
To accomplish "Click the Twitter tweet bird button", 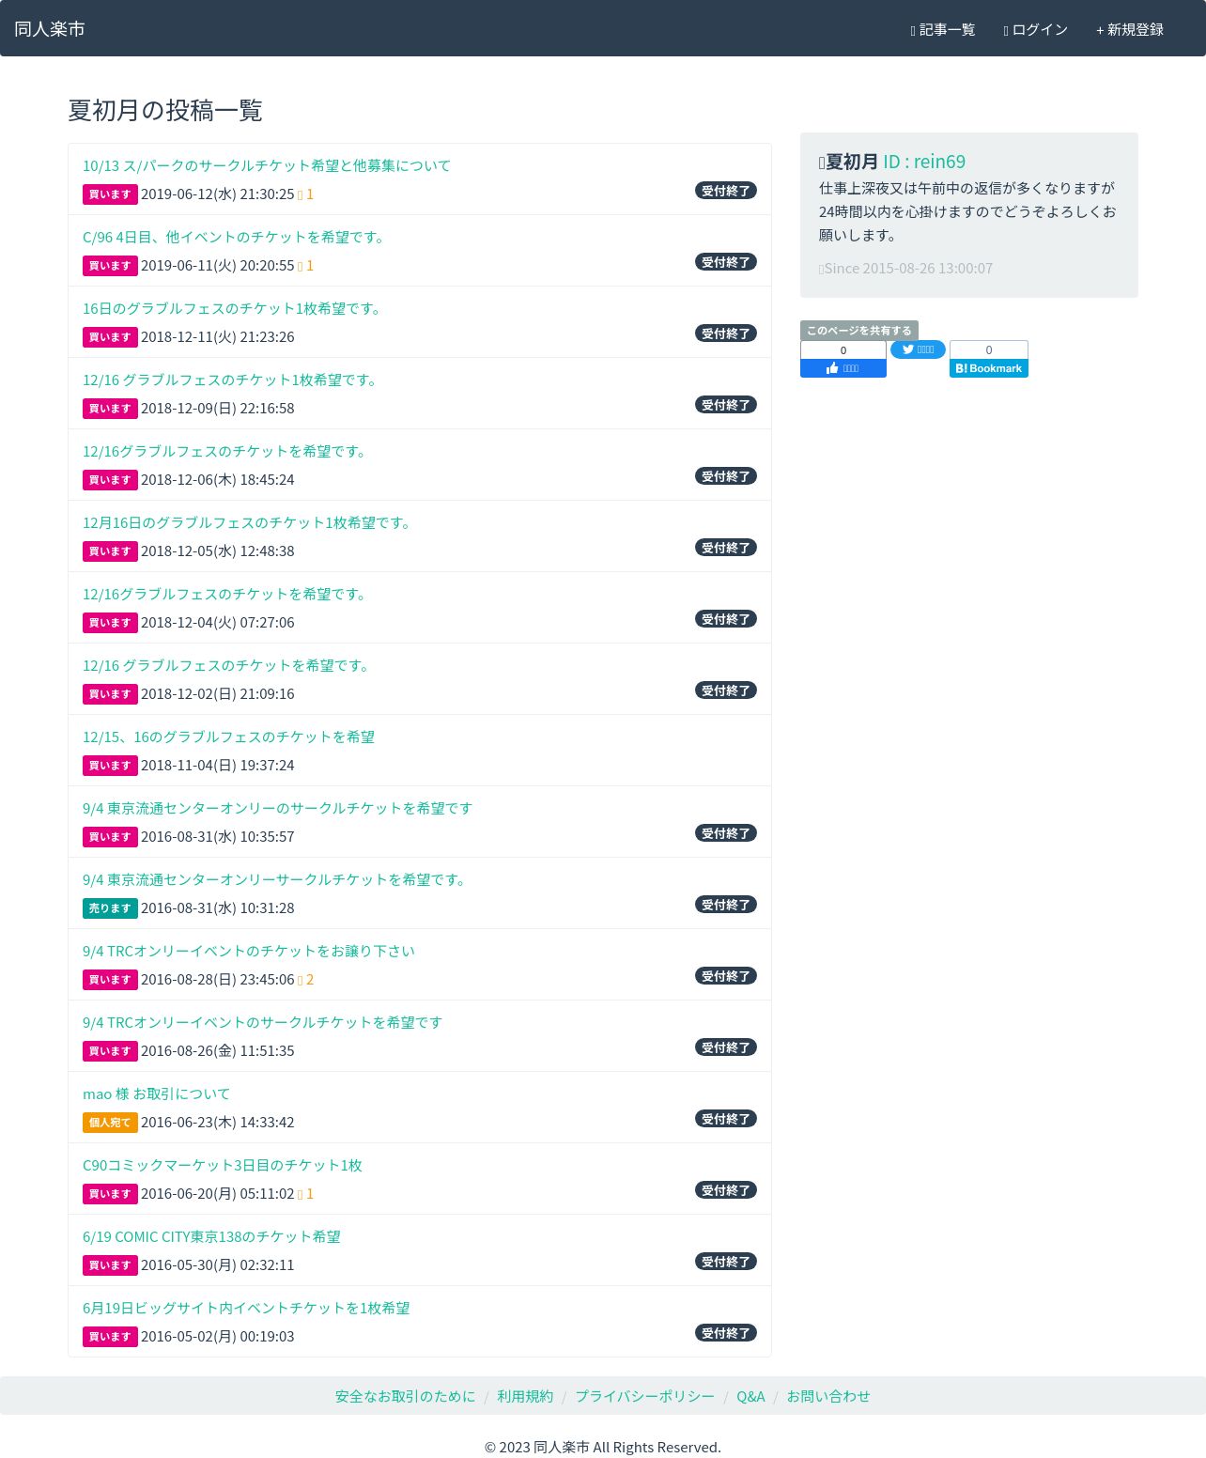I will tap(918, 349).
